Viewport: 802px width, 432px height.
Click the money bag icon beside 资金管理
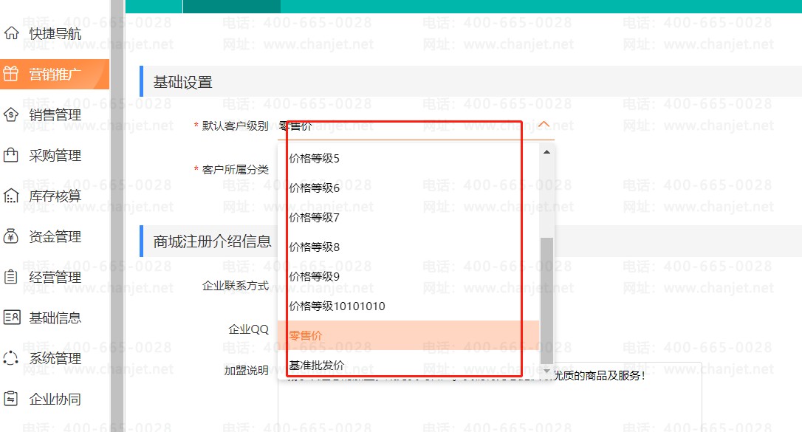(11, 236)
